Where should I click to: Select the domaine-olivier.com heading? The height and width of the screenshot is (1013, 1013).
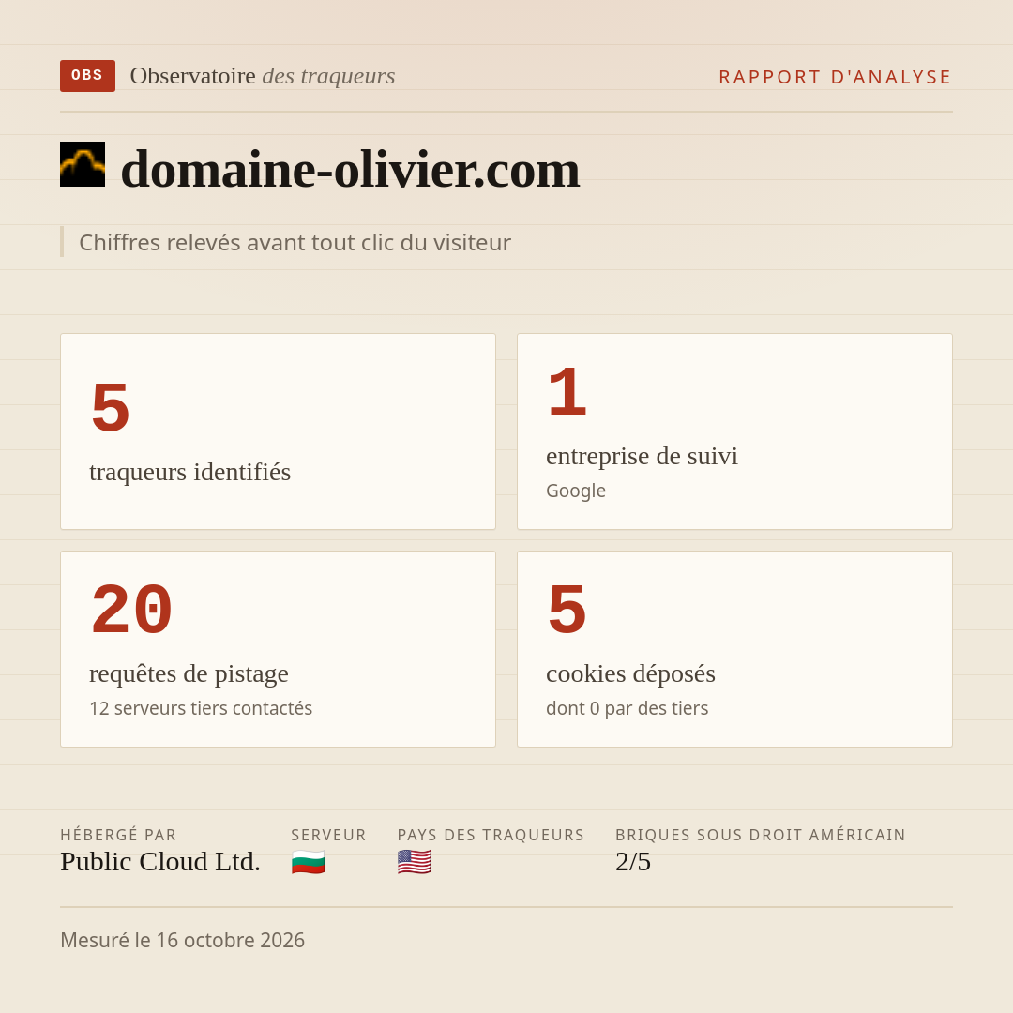pyautogui.click(x=350, y=170)
